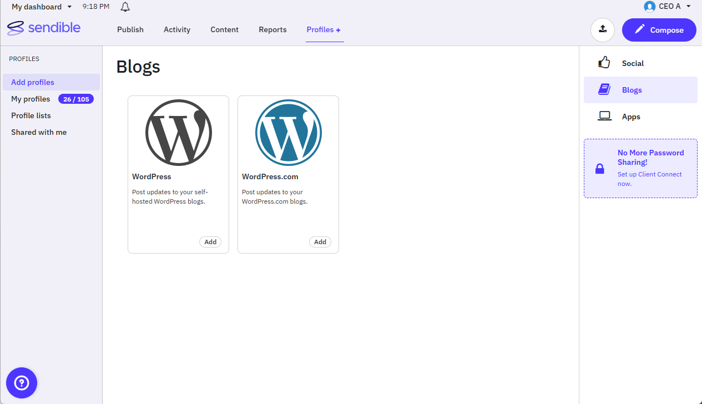Click the Blogs book icon

(604, 89)
